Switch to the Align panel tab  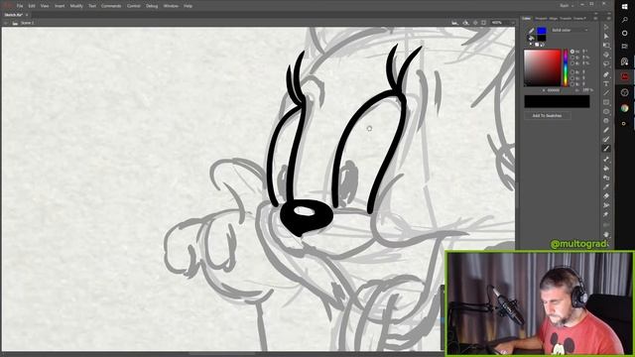(x=554, y=18)
